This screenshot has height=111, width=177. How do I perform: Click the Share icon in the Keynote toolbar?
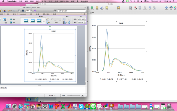(118, 7)
